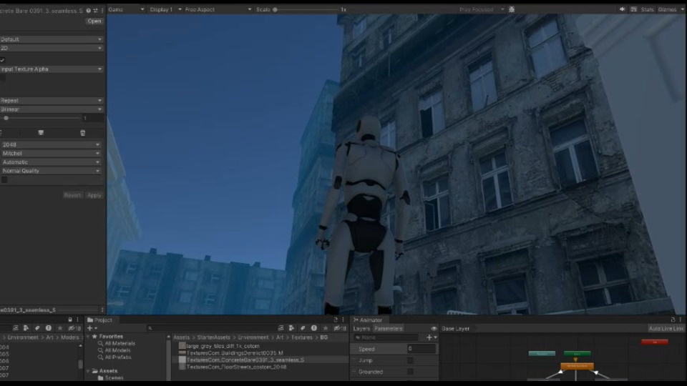Open the Game view mode dropdown
The width and height of the screenshot is (687, 386).
pos(126,9)
